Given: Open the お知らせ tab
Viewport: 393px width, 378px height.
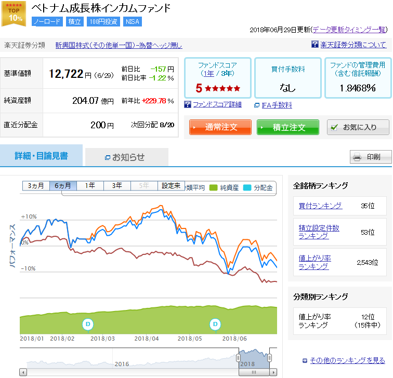Looking at the screenshot, I should point(127,157).
